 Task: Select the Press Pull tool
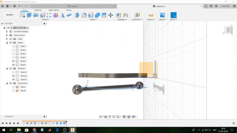77,15
